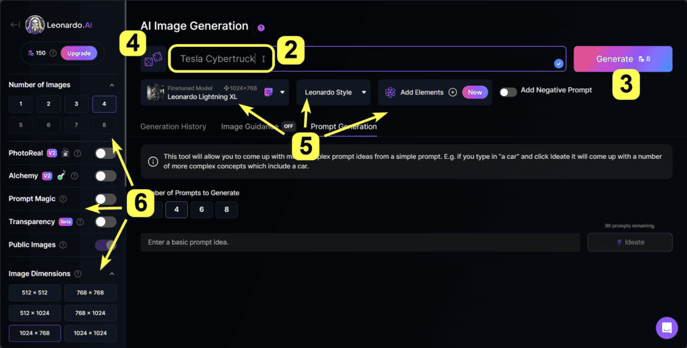Screen dimensions: 687x348
Task: Choose the 1024 × 768 dimension
Action: [x=35, y=333]
